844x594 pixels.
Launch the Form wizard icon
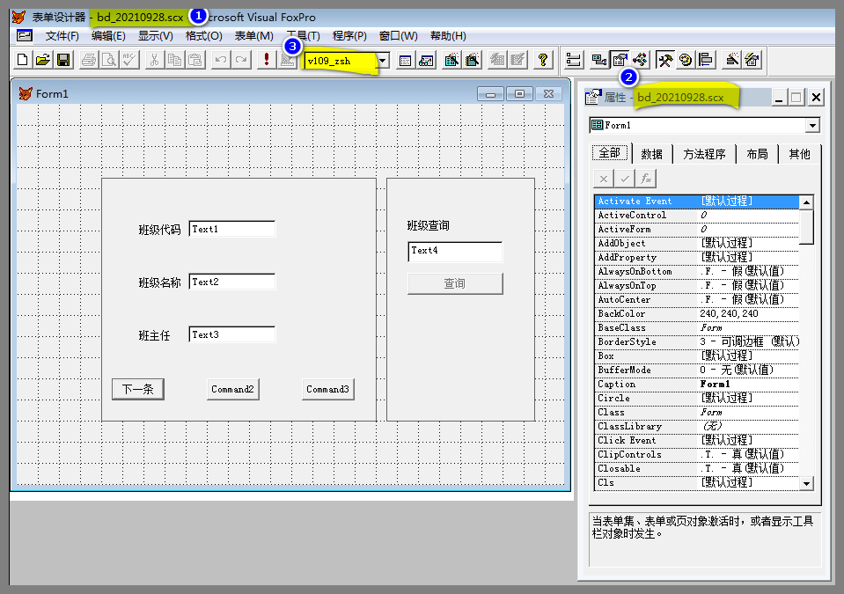coord(451,60)
